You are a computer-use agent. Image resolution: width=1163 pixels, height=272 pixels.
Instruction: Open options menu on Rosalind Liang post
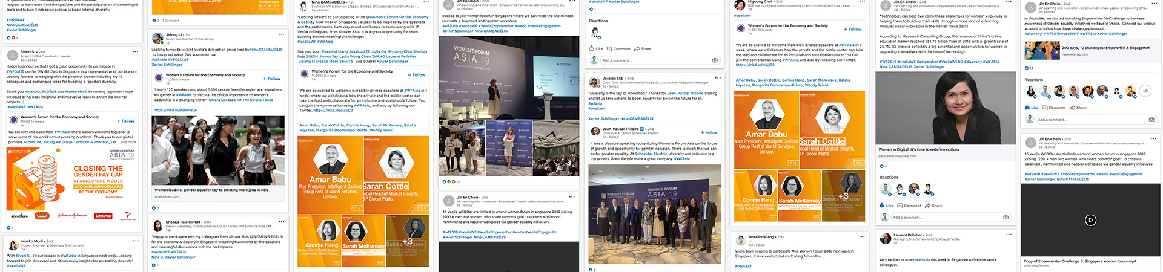point(863,236)
